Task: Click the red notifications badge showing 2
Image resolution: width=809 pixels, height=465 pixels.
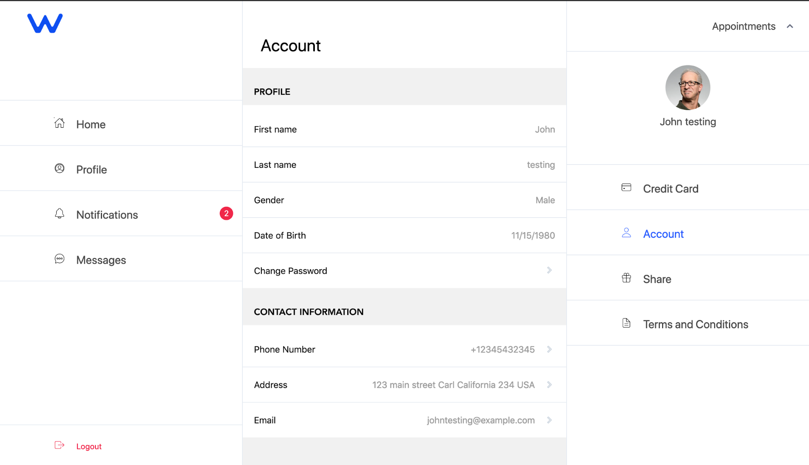Action: tap(226, 213)
